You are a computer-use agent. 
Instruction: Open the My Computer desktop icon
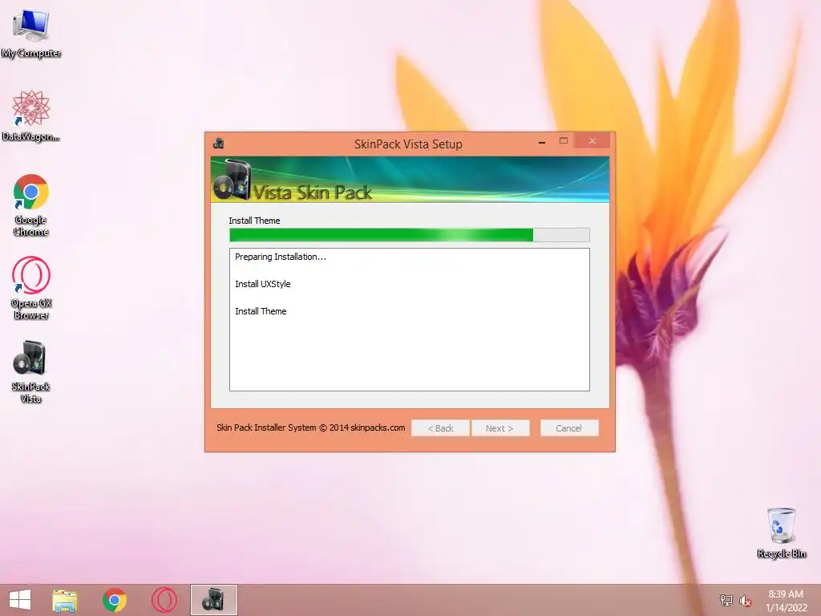coord(31,34)
